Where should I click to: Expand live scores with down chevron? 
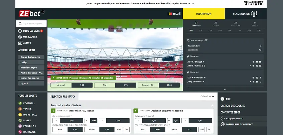coord(225,90)
